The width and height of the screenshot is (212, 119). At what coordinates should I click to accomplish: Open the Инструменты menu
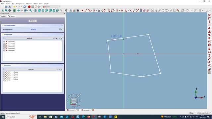click(x=20, y=4)
